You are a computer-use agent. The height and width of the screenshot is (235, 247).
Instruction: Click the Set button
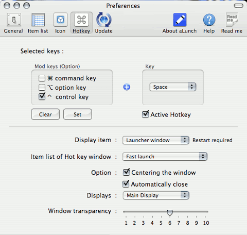click(78, 114)
